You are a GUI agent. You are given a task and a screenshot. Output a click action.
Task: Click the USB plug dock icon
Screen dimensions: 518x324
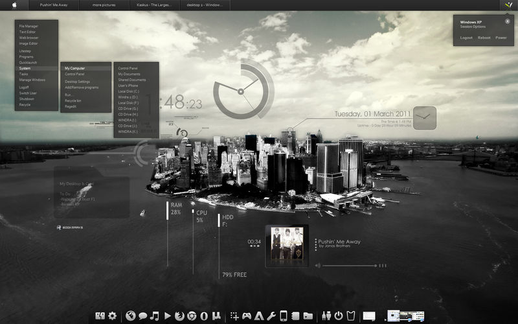coord(326,316)
